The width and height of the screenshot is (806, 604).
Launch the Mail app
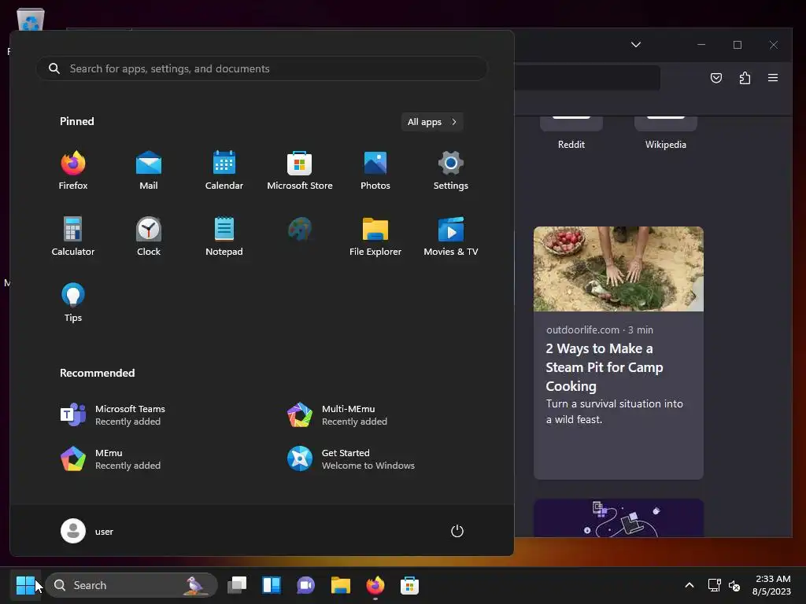pos(149,171)
